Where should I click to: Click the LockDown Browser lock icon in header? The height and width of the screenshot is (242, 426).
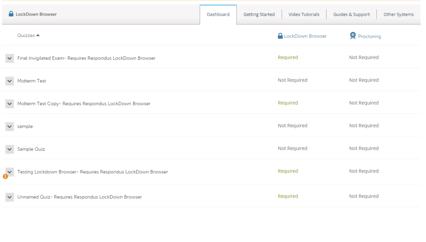coord(10,13)
